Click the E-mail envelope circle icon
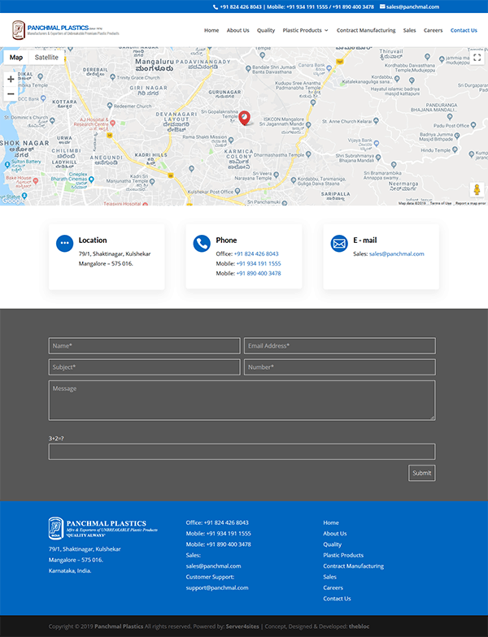This screenshot has width=488, height=637. pos(339,244)
